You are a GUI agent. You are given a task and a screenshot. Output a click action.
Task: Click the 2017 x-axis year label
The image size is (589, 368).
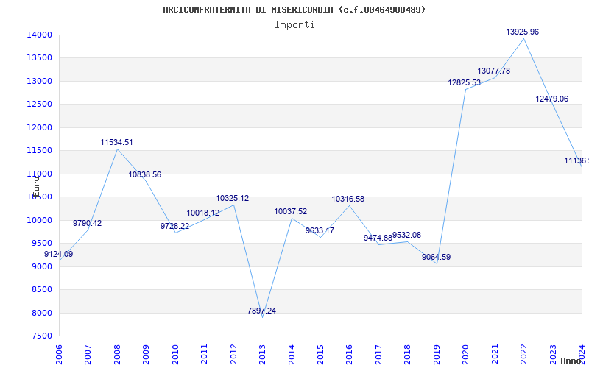coord(378,354)
